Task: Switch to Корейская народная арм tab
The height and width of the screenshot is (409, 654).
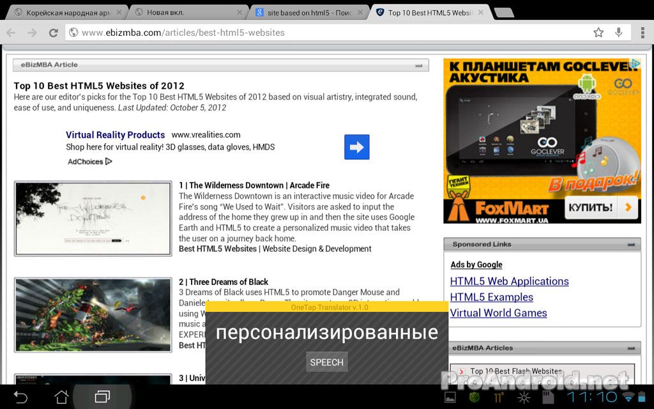Action: (66, 13)
